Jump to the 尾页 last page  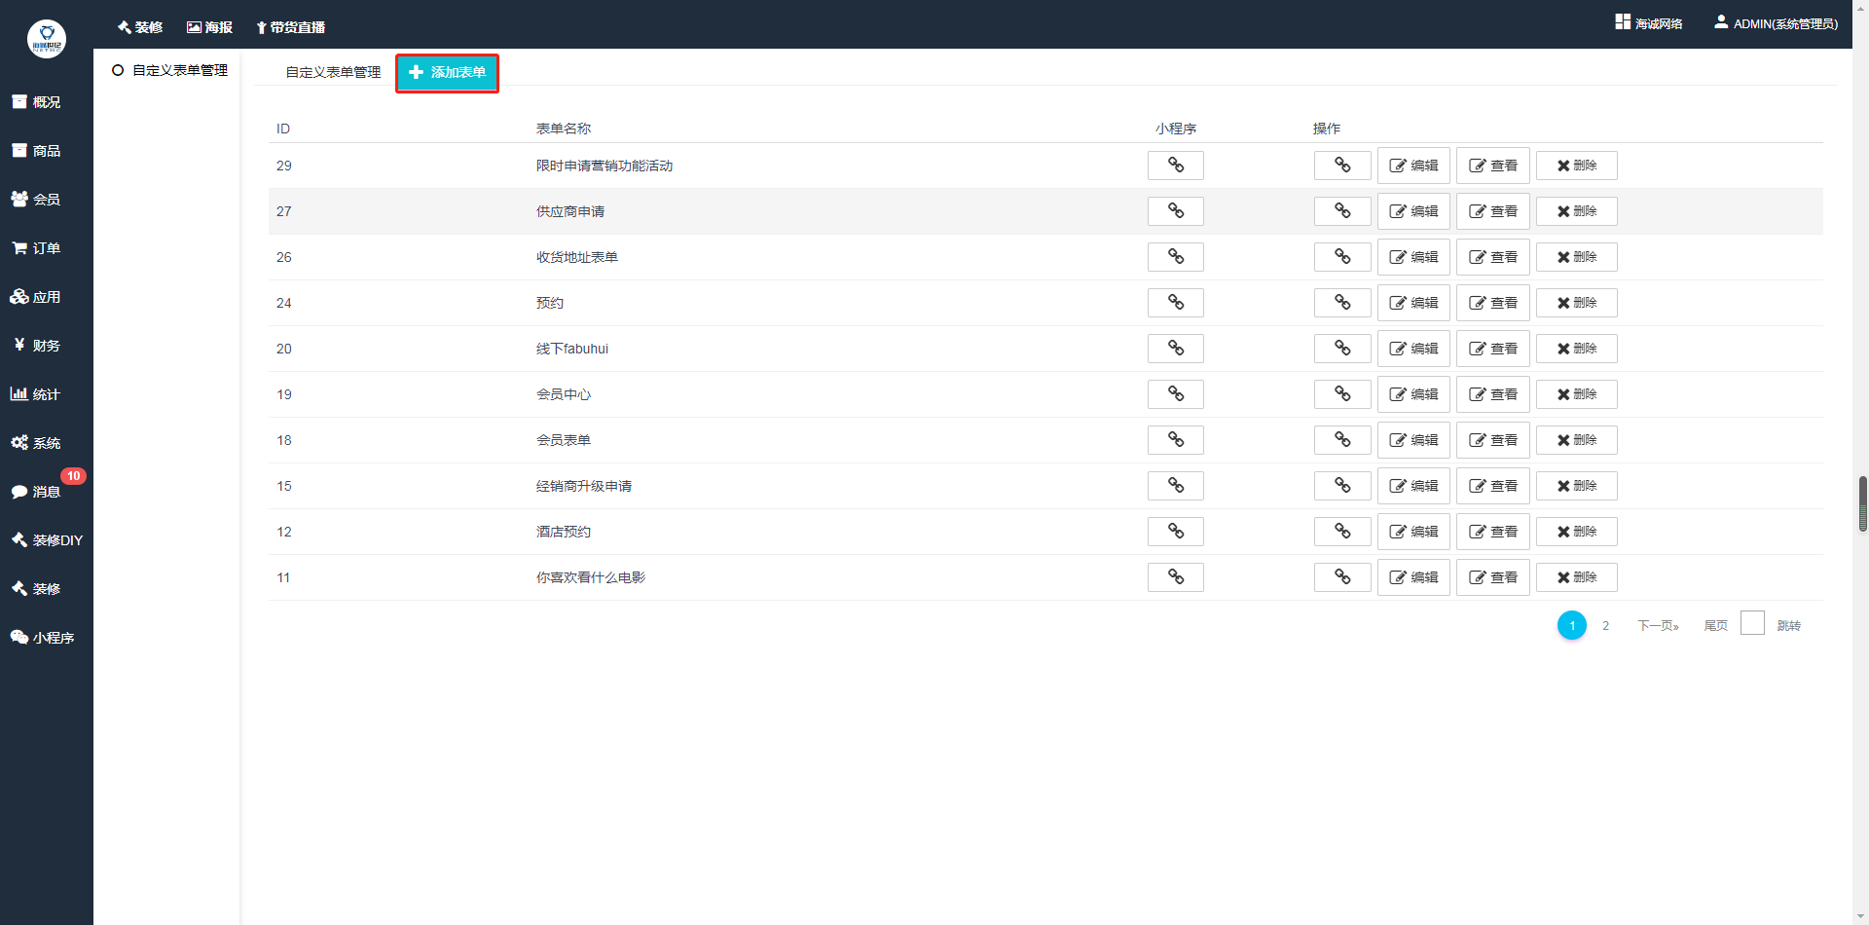(1715, 626)
